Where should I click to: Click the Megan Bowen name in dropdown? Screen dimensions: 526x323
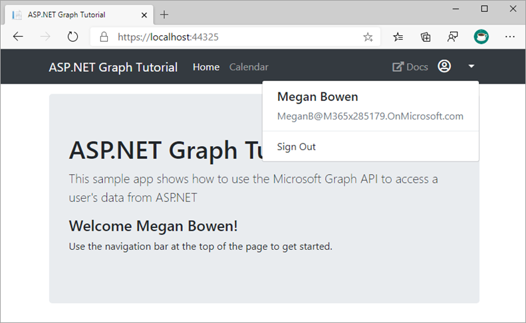click(x=317, y=96)
